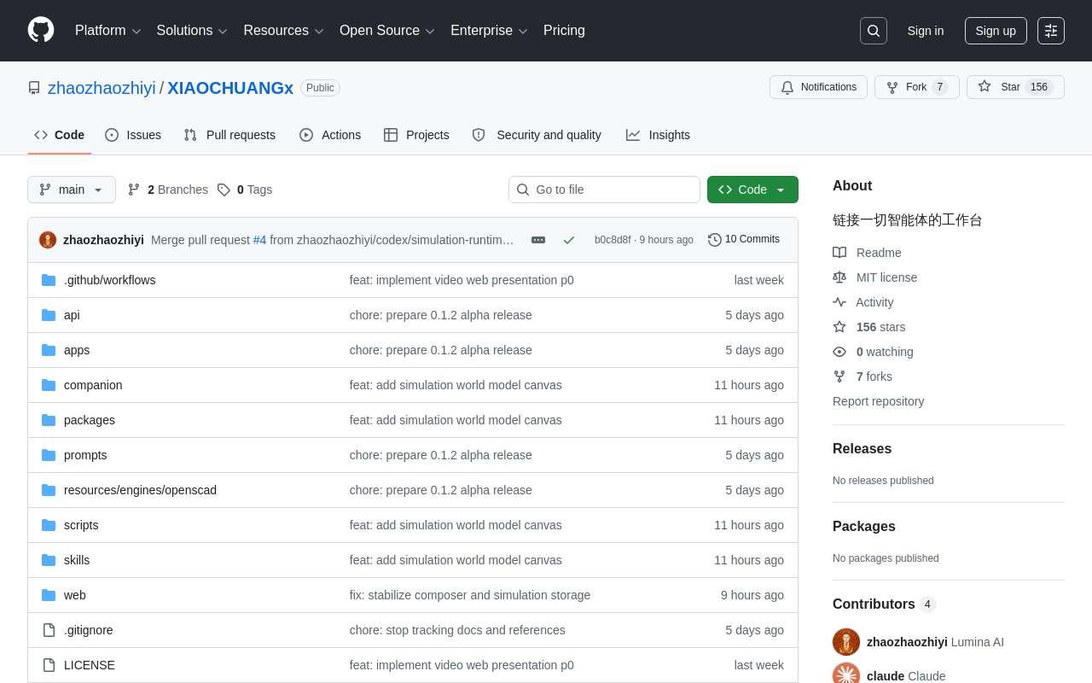Open the prompts folder

click(x=85, y=455)
